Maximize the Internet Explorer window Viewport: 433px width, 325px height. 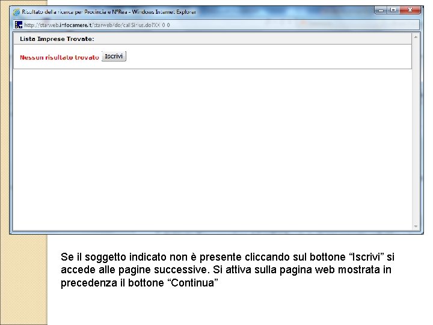point(393,10)
